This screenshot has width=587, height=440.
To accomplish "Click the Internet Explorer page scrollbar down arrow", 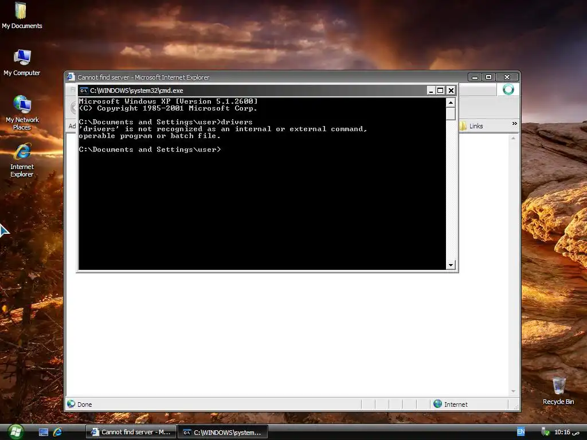I will click(513, 391).
